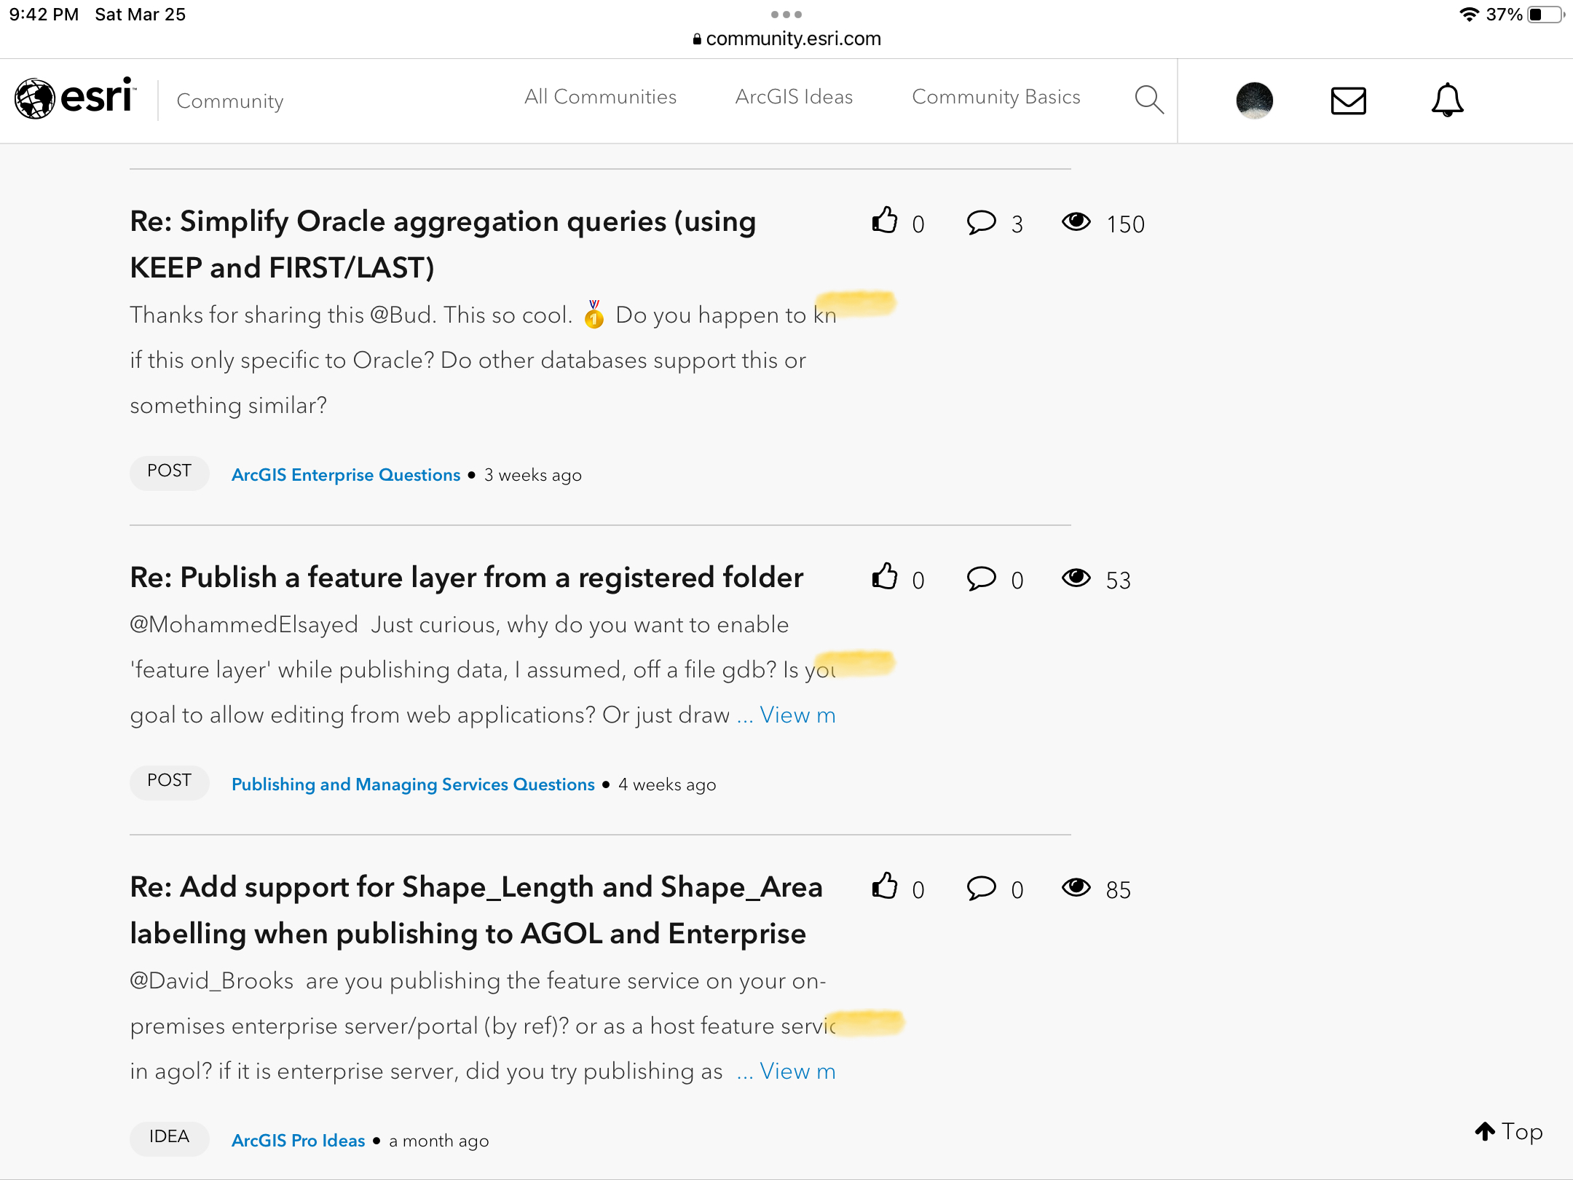Expand View more on registered folder post
The image size is (1573, 1180).
click(x=797, y=715)
